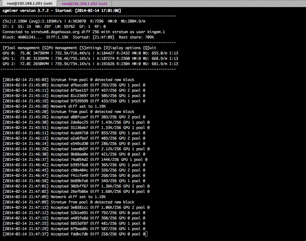306x241 pixels.
Task: Click log line Accepted 2de8ec25
Action: (x=76, y=122)
